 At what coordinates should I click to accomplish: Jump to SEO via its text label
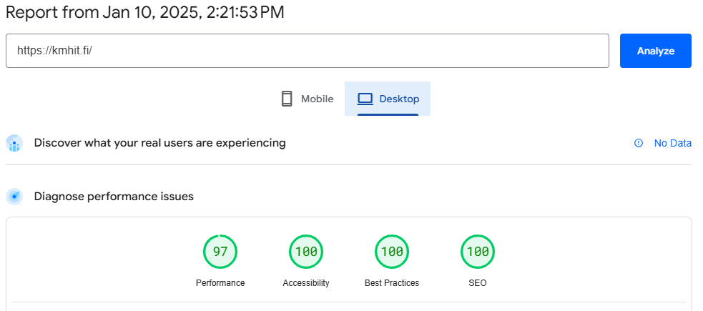pos(478,283)
